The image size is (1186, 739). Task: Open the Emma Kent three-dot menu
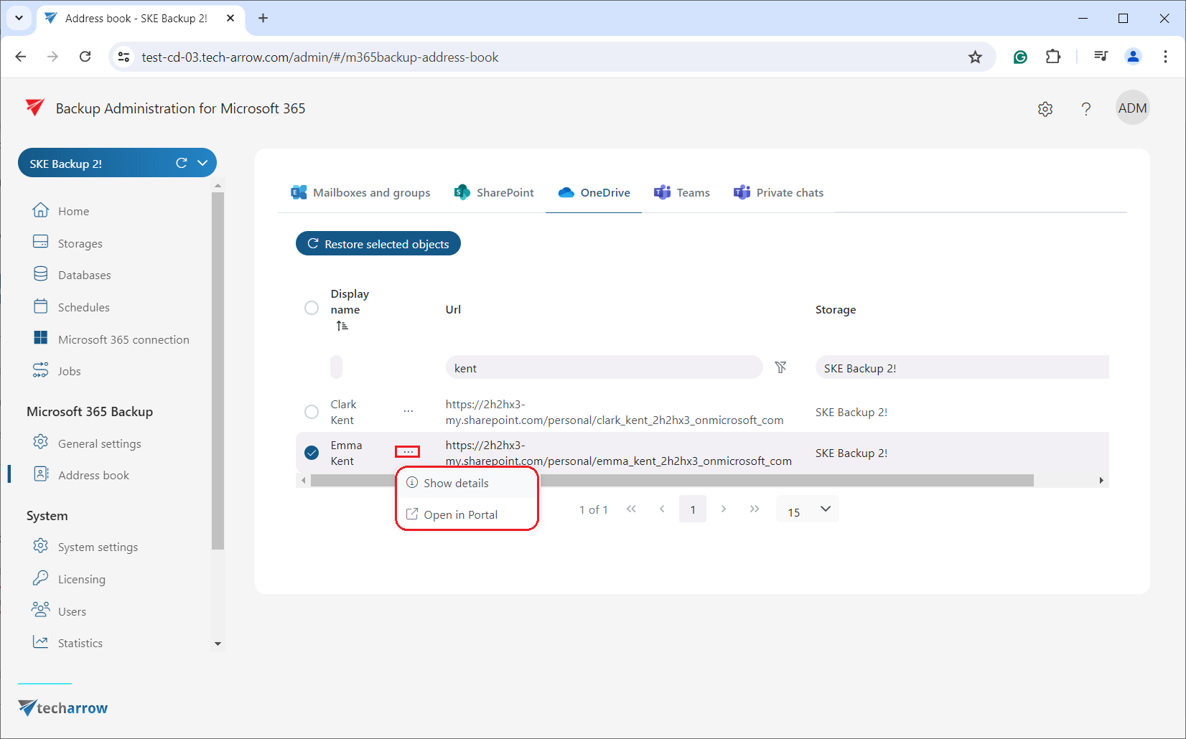(x=408, y=452)
